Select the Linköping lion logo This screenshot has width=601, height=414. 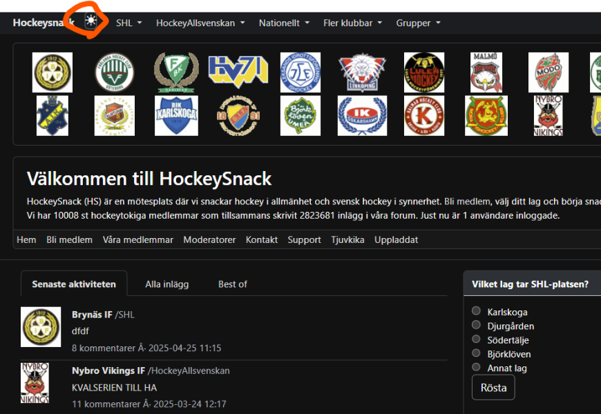coord(361,72)
